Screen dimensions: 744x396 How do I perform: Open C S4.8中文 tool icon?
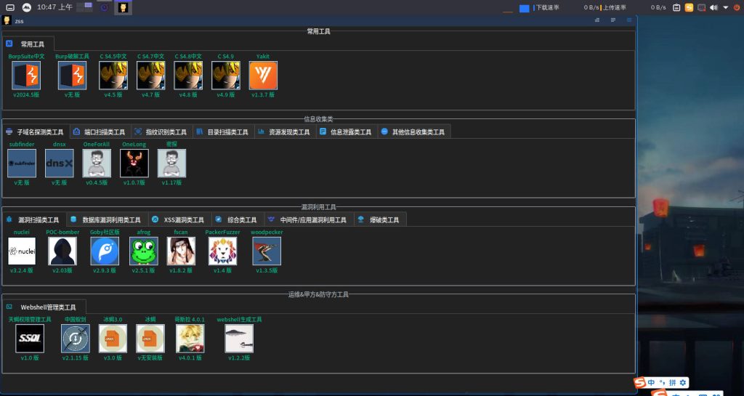[188, 76]
